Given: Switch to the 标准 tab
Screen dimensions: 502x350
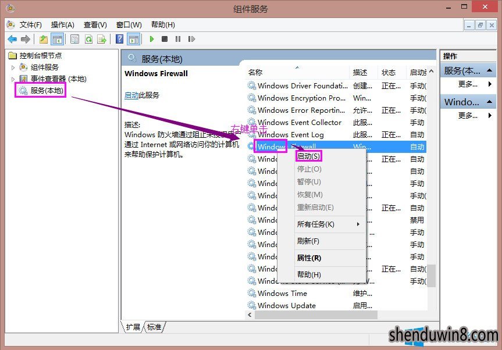Looking at the screenshot, I should [x=154, y=327].
